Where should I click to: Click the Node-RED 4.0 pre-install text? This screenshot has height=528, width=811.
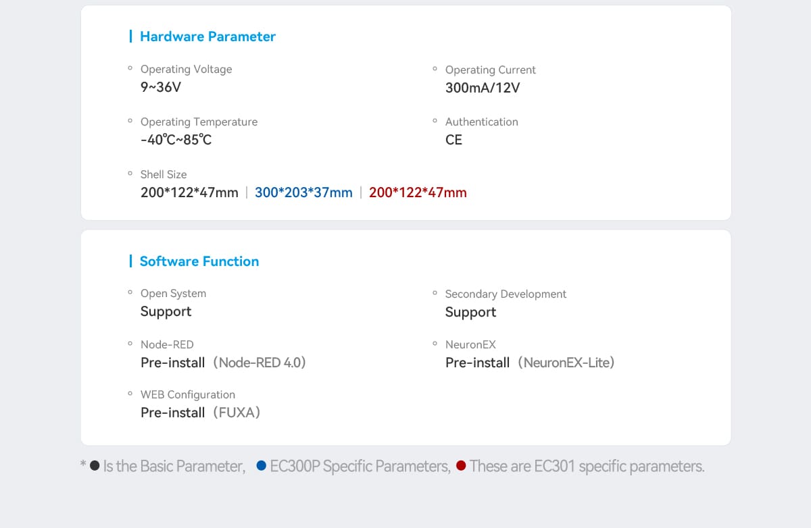coord(223,363)
